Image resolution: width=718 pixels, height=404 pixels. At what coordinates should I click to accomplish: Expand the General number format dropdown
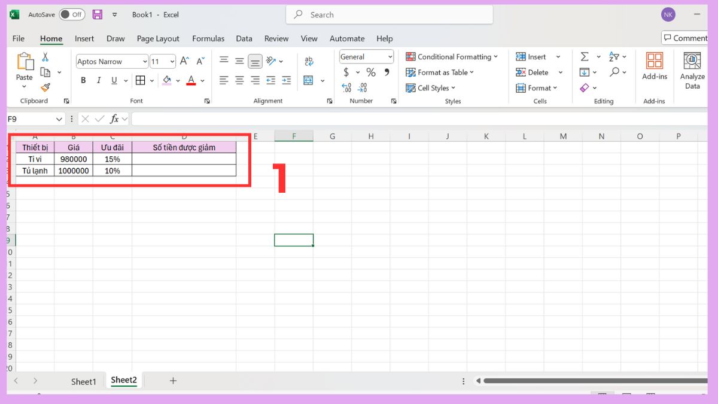pos(390,57)
